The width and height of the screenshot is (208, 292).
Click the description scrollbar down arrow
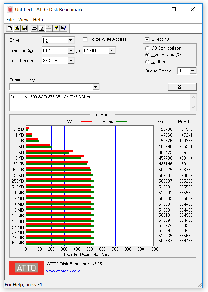tap(193, 107)
